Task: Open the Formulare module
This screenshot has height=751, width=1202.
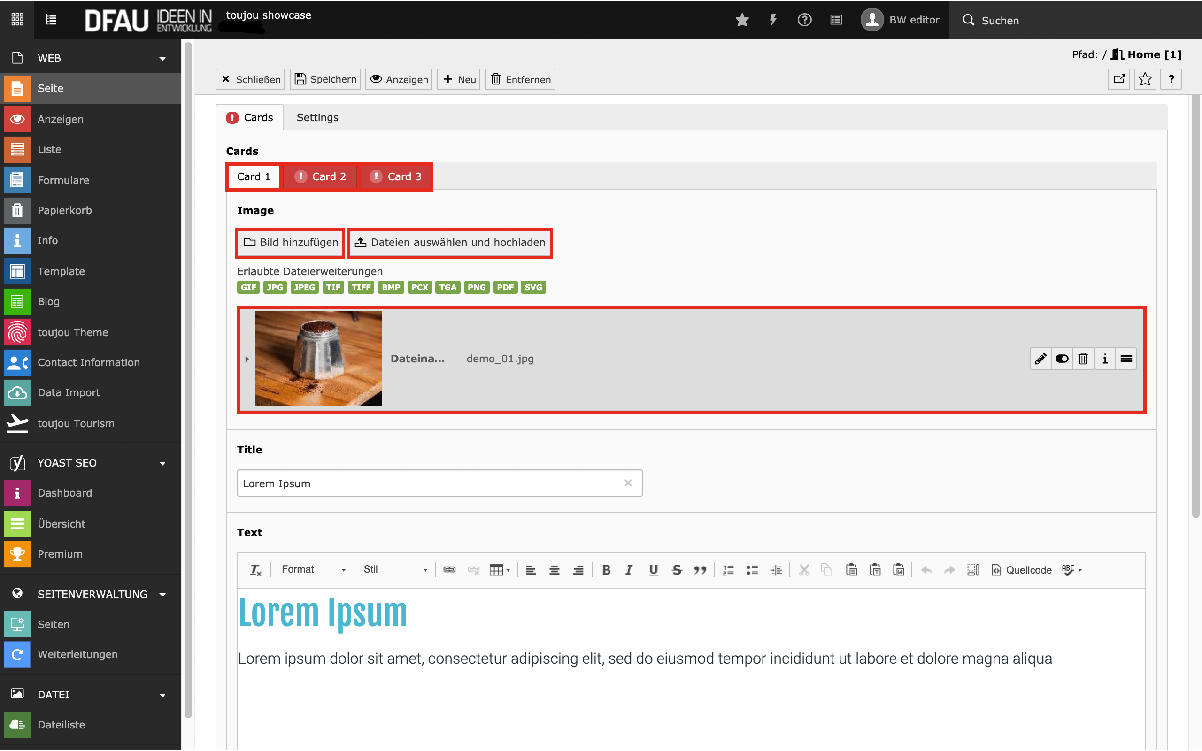Action: point(91,180)
